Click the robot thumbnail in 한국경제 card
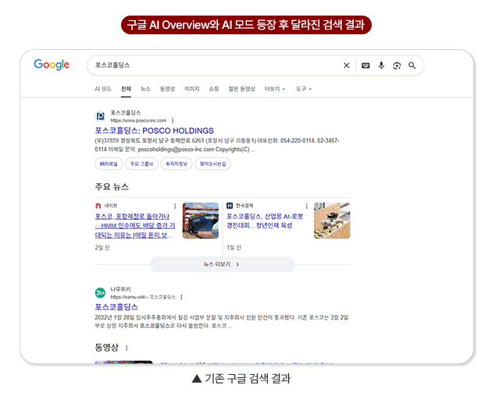Viewport: 492px width, 399px height. 332,221
